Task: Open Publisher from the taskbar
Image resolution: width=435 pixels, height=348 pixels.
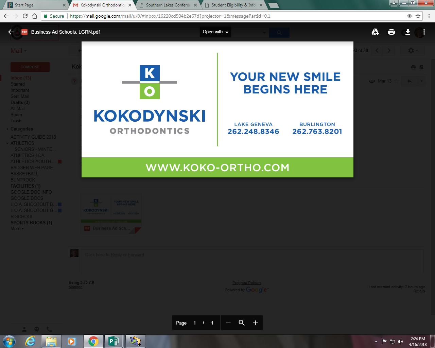Action: pos(115,341)
